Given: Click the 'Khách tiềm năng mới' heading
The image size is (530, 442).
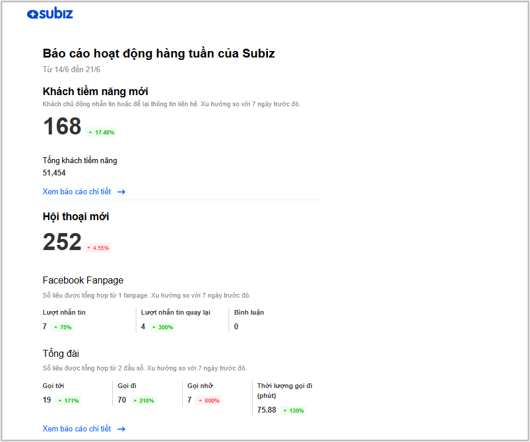Looking at the screenshot, I should [95, 92].
